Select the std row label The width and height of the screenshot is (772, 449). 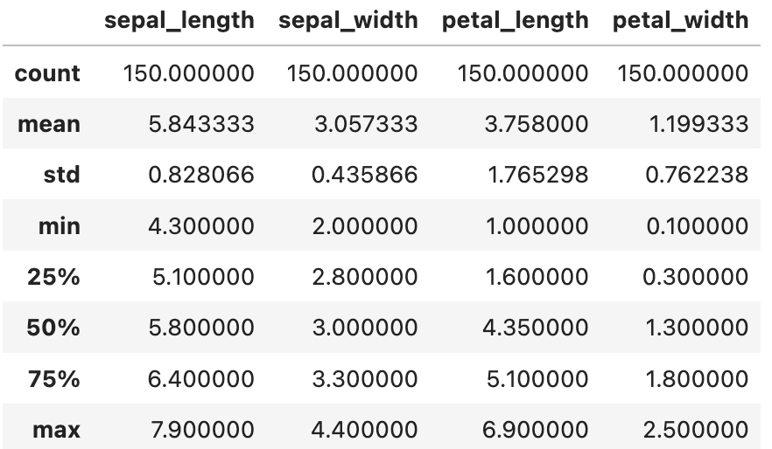pyautogui.click(x=61, y=175)
